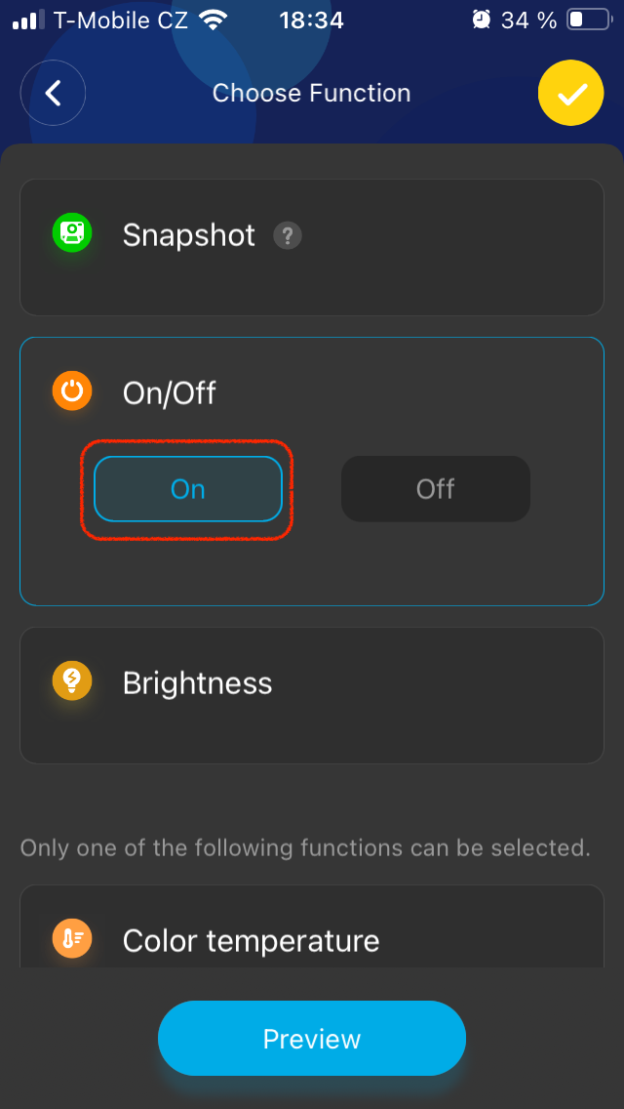Tap the Wi-Fi status icon
Image resolution: width=624 pixels, height=1109 pixels.
[211, 20]
